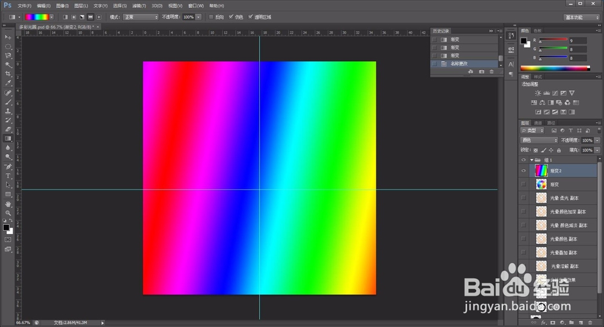Hide the 组 1 group
Screen dimensions: 604x327
[524, 160]
